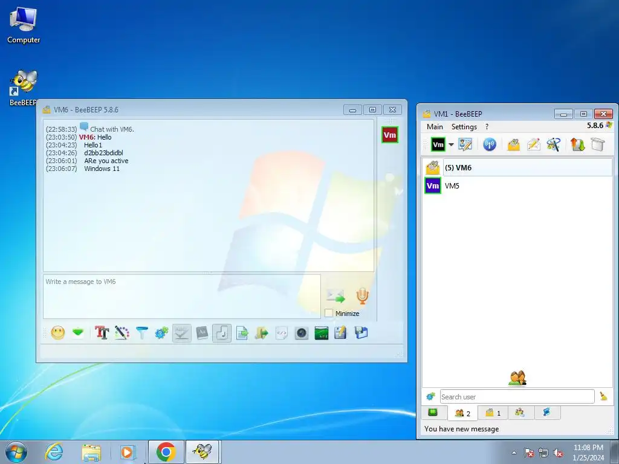Viewport: 619px width, 464px height.
Task: Select the (5) VM6 user row
Action: (517, 168)
